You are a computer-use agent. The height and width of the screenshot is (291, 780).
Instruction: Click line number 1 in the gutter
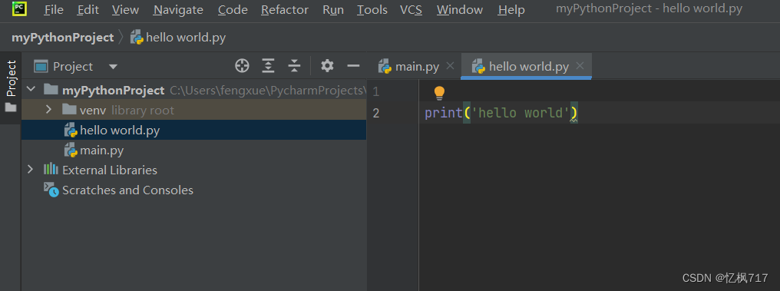375,91
